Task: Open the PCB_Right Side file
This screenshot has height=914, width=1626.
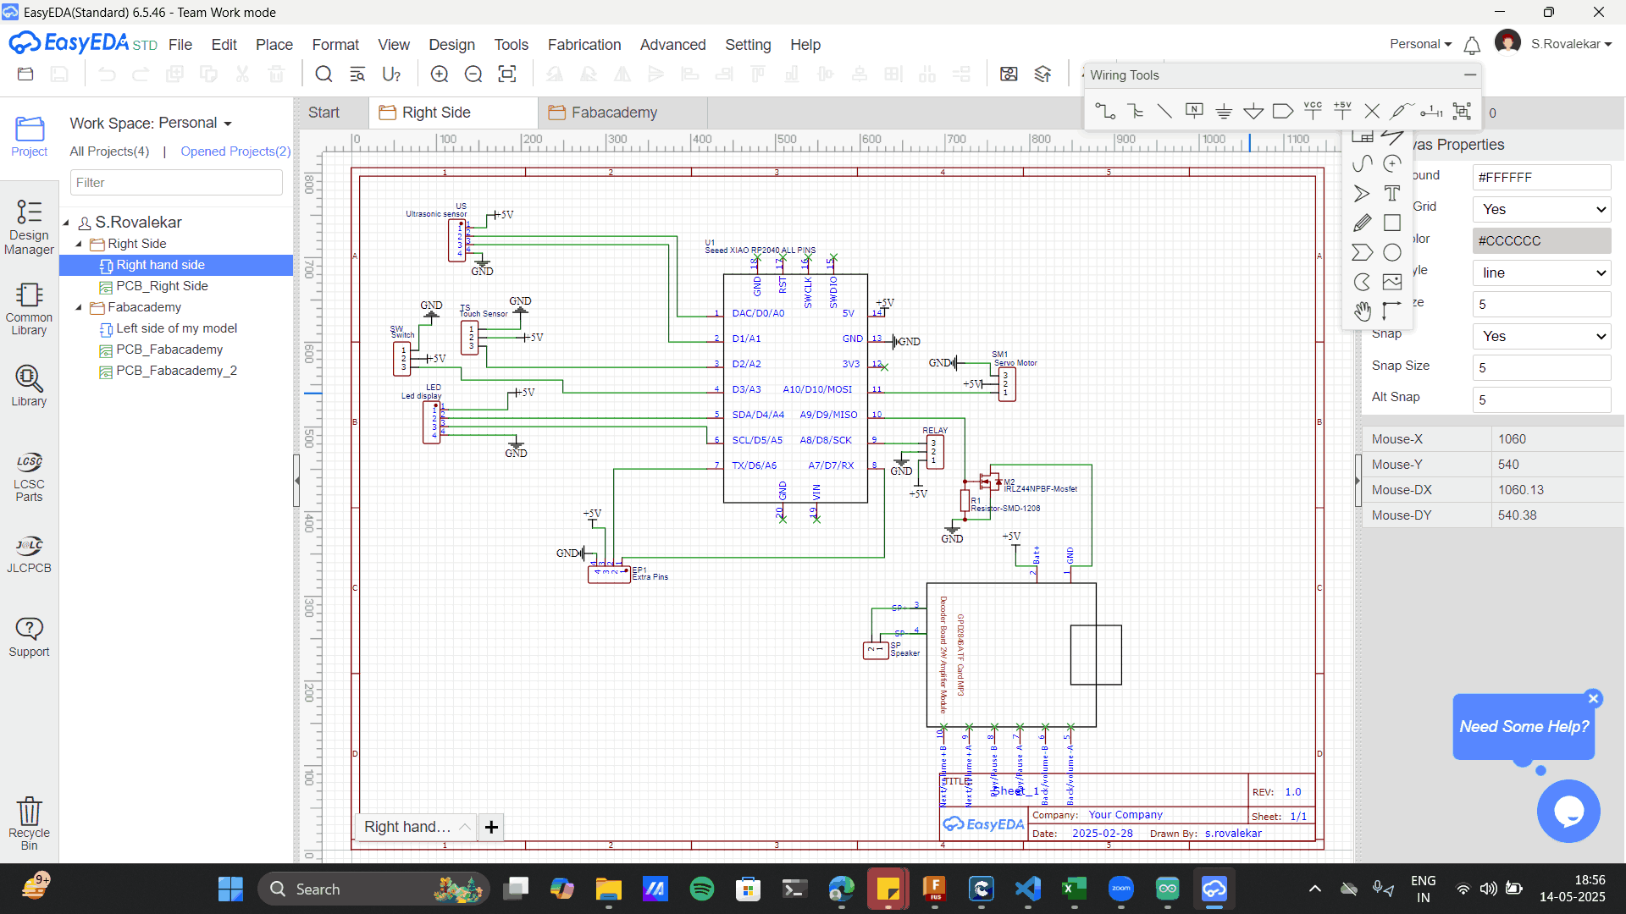Action: (162, 286)
